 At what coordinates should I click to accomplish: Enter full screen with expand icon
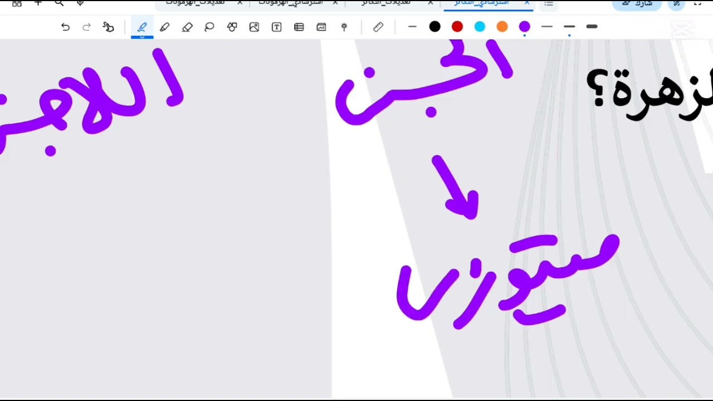coord(697,3)
